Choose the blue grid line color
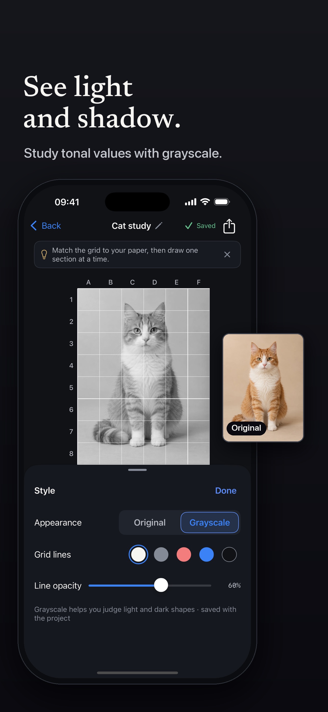 206,554
